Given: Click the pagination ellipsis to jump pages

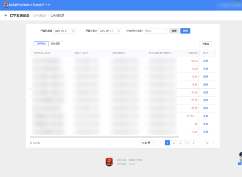Looking at the screenshot, I should click(x=200, y=143).
